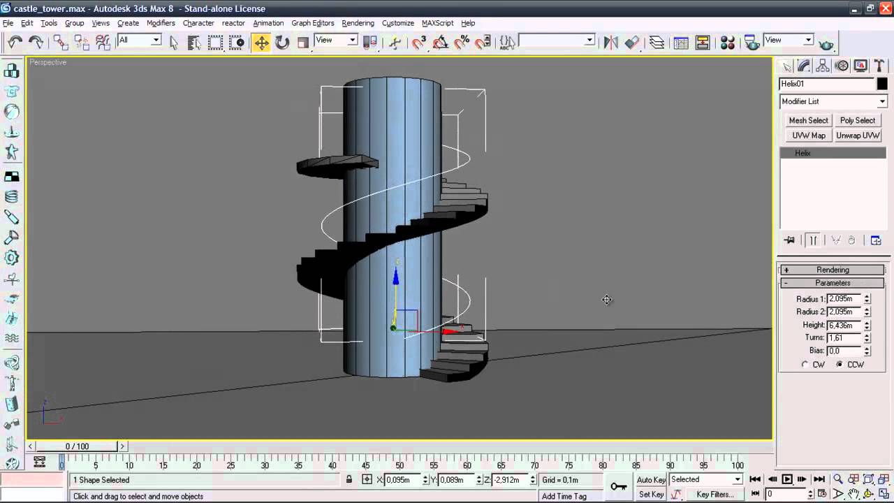Expand the Modifier List dropdown
Screen dimensions: 894x503
[833, 101]
